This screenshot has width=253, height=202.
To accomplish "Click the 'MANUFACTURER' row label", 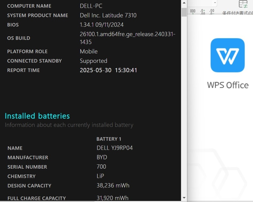I will pos(28,157).
